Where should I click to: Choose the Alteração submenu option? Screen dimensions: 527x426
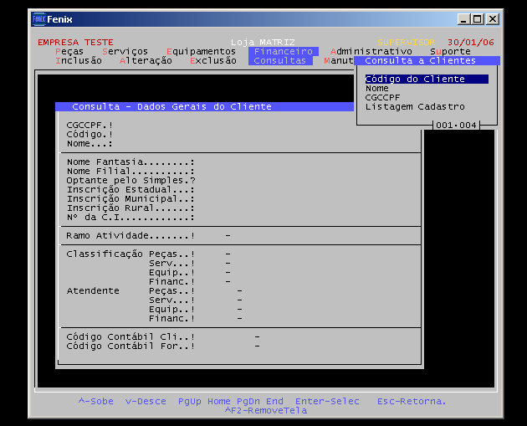(146, 60)
